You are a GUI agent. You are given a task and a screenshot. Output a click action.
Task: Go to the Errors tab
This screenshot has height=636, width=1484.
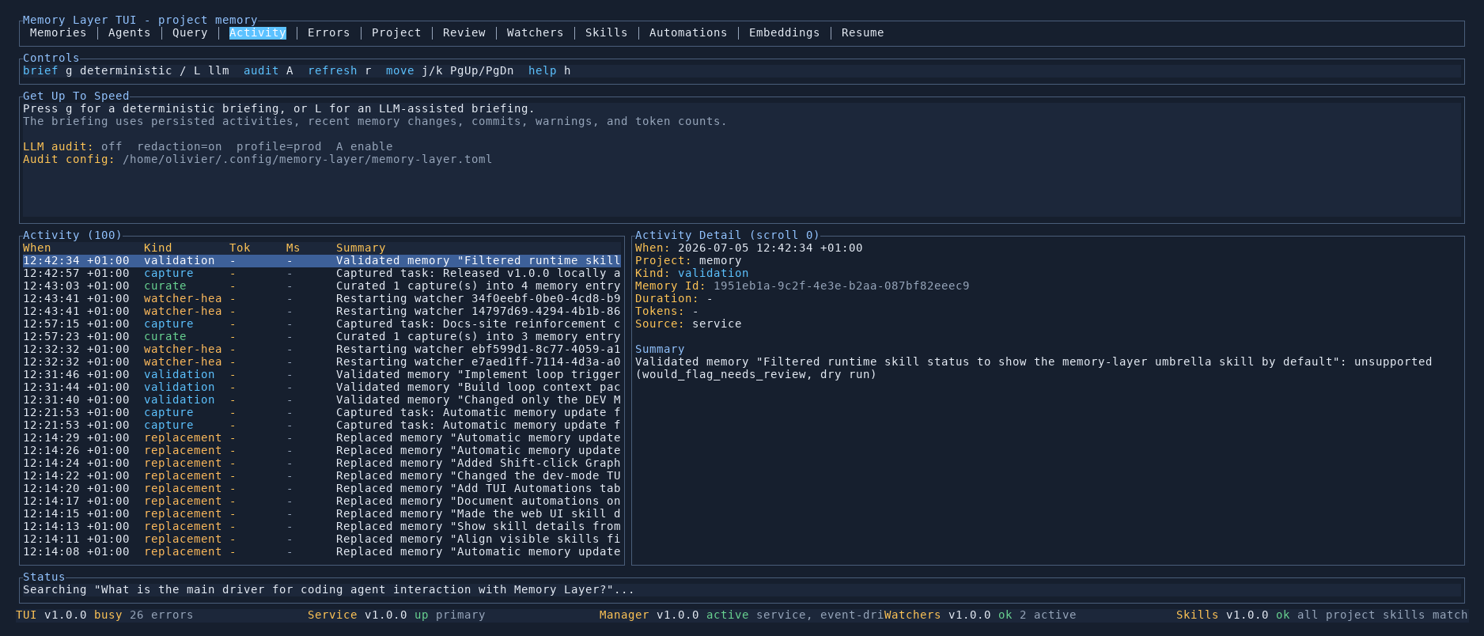pos(329,32)
